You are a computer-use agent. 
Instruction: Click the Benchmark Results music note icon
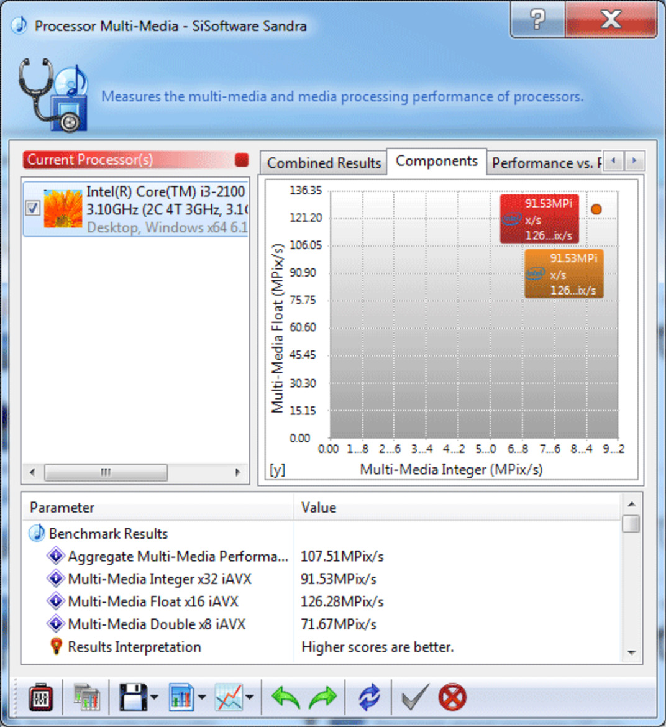[37, 533]
